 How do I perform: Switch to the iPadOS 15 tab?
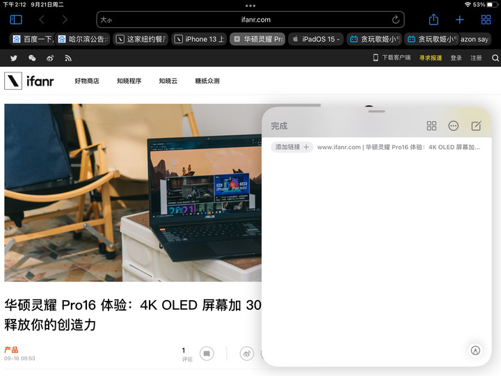coord(316,39)
